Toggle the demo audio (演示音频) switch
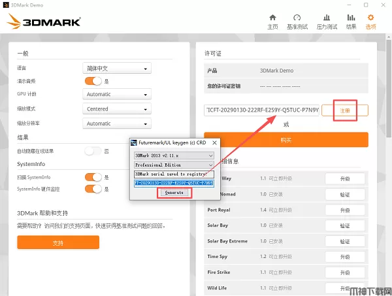 (x=93, y=81)
